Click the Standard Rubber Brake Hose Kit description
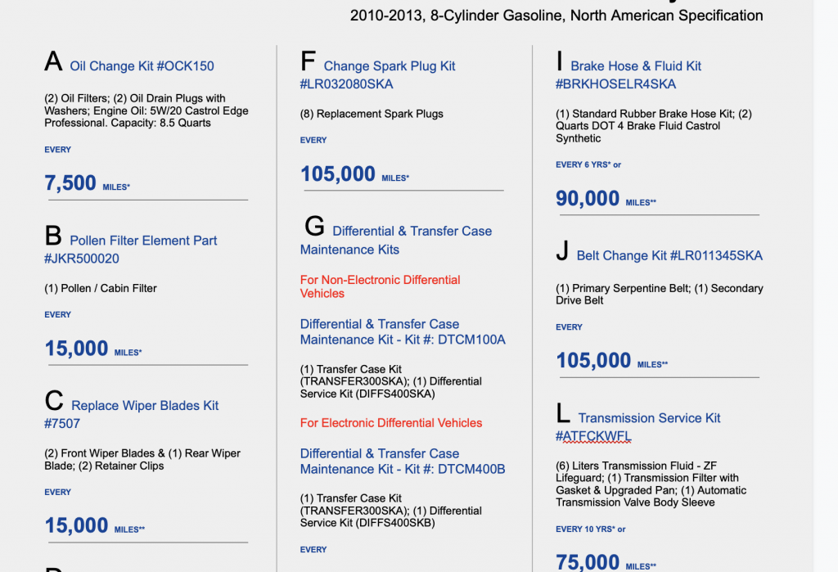The image size is (838, 572). 654,126
